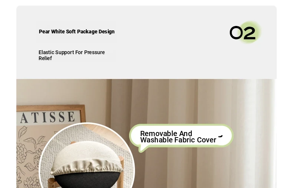Select the "Elastic Support For Pressure Relief" text
Image resolution: width=293 pixels, height=188 pixels.
(x=72, y=55)
